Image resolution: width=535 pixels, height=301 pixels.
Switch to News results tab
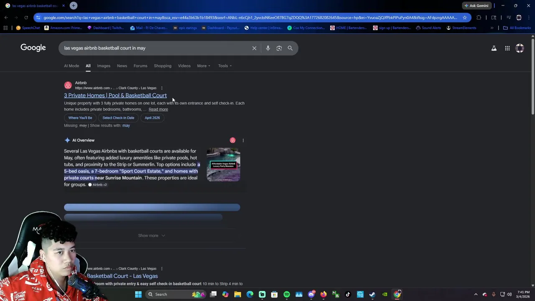122,66
